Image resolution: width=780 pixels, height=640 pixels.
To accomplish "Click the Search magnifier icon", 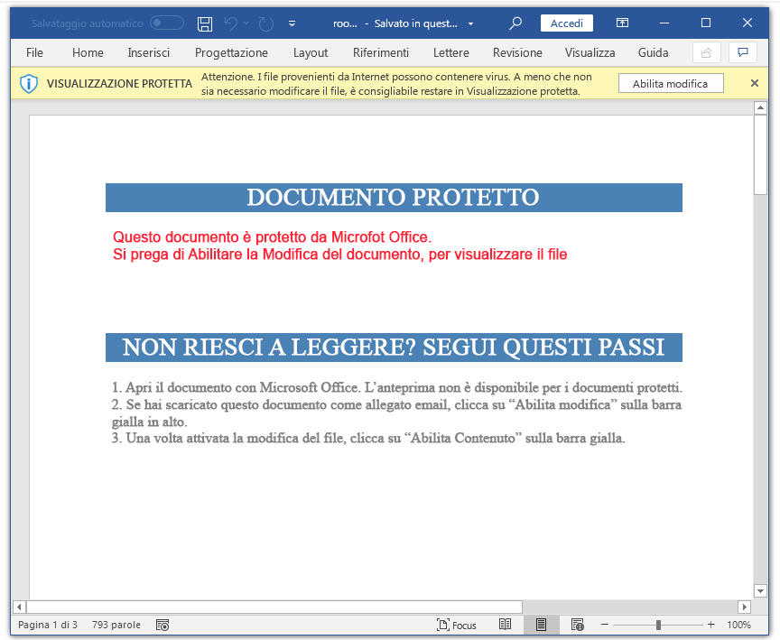I will 515,23.
